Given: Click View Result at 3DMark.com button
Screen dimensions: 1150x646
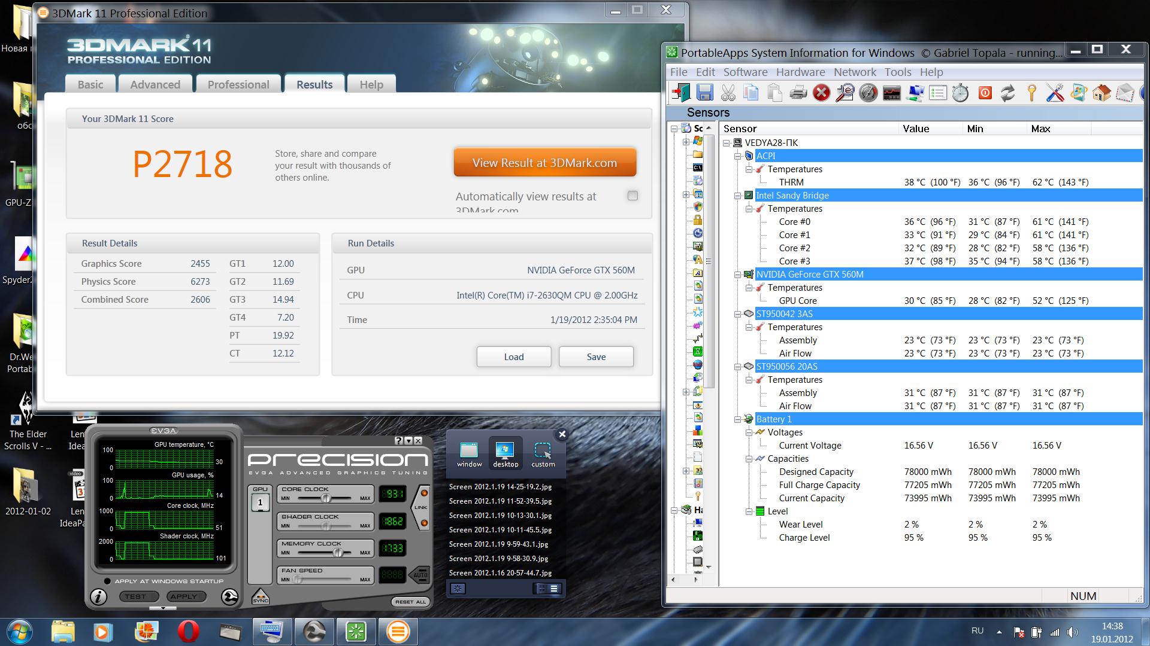Looking at the screenshot, I should [544, 163].
